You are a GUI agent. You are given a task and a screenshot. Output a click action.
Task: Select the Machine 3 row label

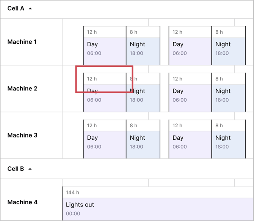tap(22, 135)
